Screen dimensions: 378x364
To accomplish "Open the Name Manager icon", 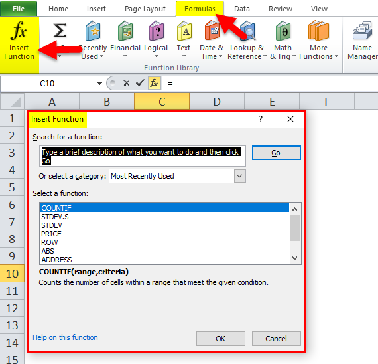I will 362,31.
